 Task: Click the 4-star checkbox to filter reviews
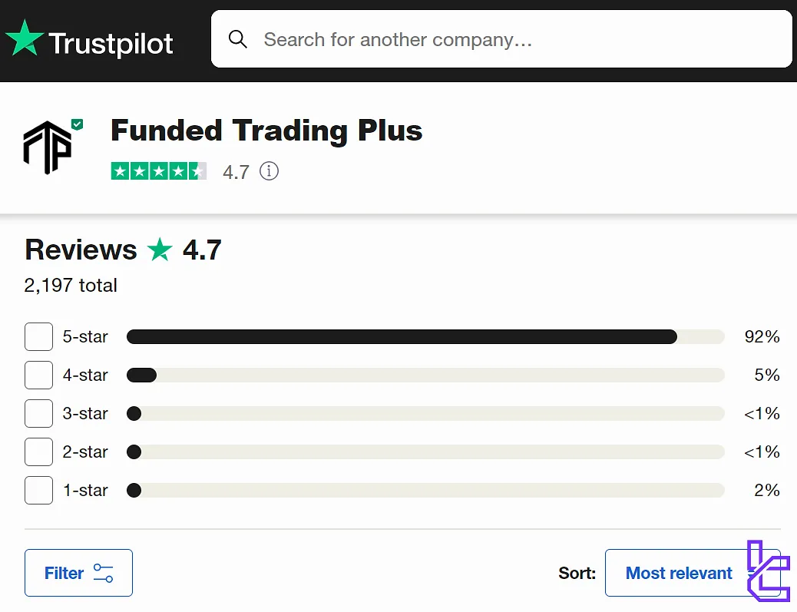(38, 375)
